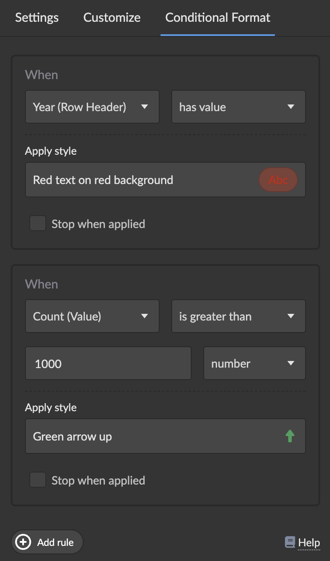Select the Conditional Format tab
The height and width of the screenshot is (561, 330).
(217, 18)
